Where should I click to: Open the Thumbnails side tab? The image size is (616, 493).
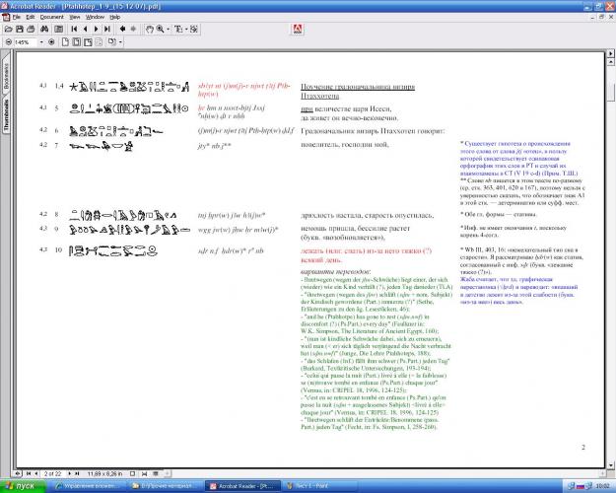coord(6,114)
